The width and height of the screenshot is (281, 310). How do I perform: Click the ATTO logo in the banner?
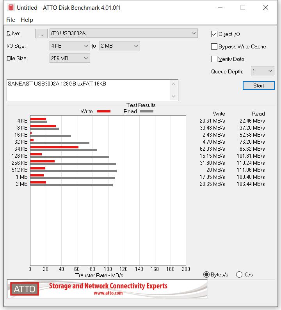(25, 289)
